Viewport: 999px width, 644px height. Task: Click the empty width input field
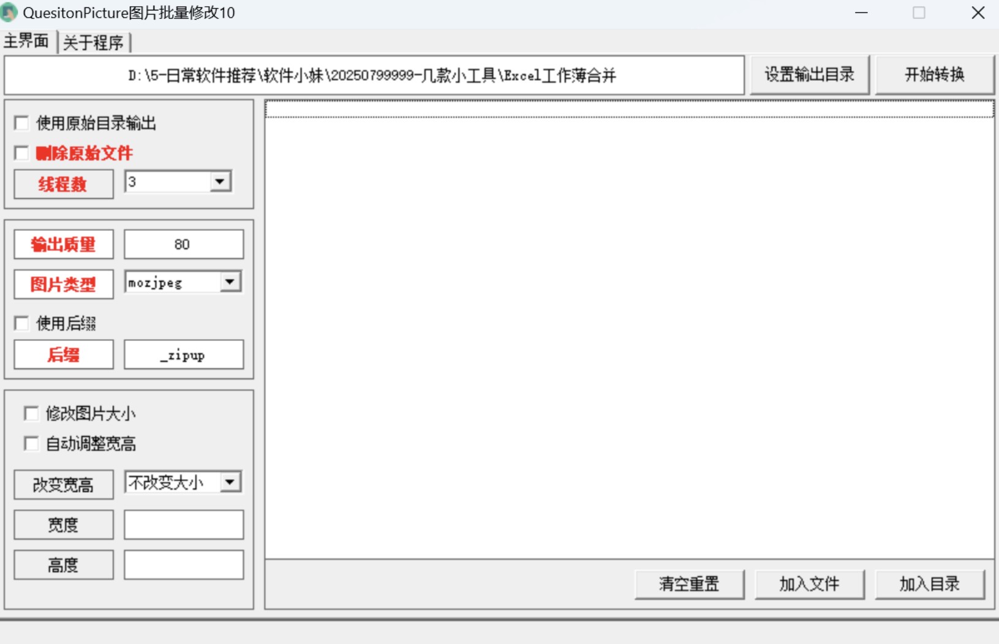click(x=183, y=525)
